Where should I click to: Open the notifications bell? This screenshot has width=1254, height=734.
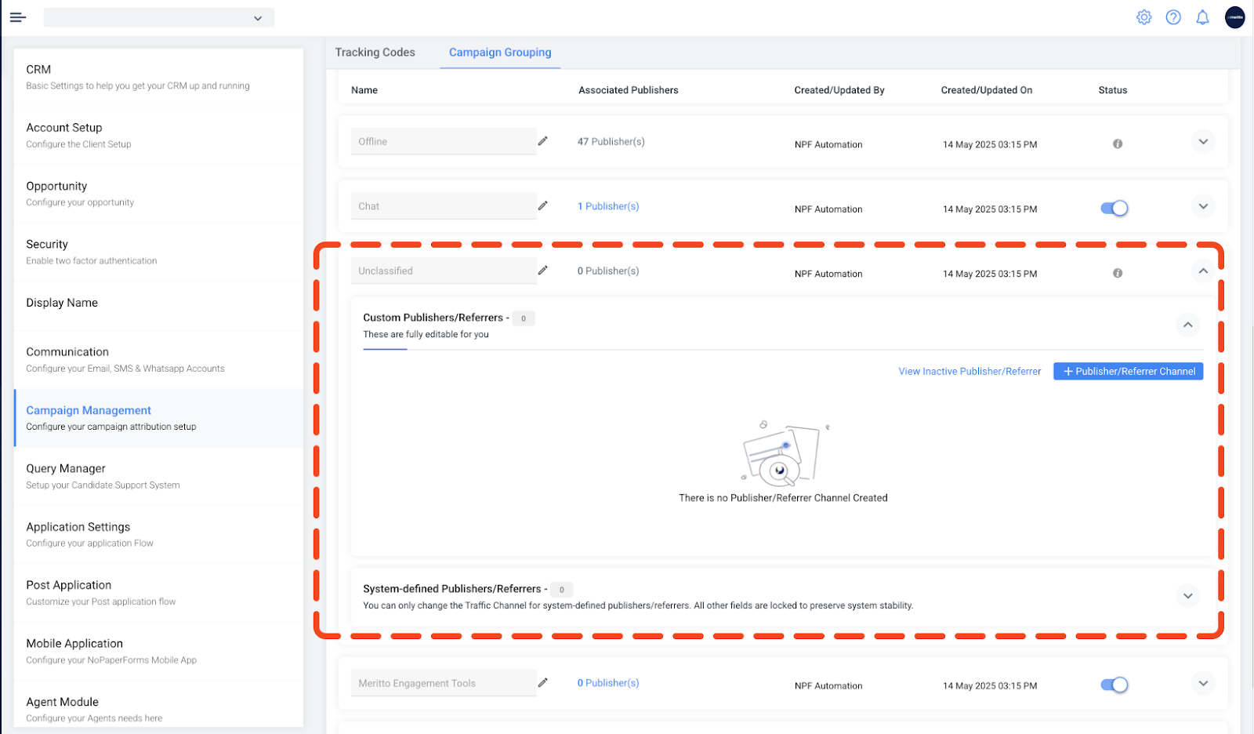(x=1202, y=17)
